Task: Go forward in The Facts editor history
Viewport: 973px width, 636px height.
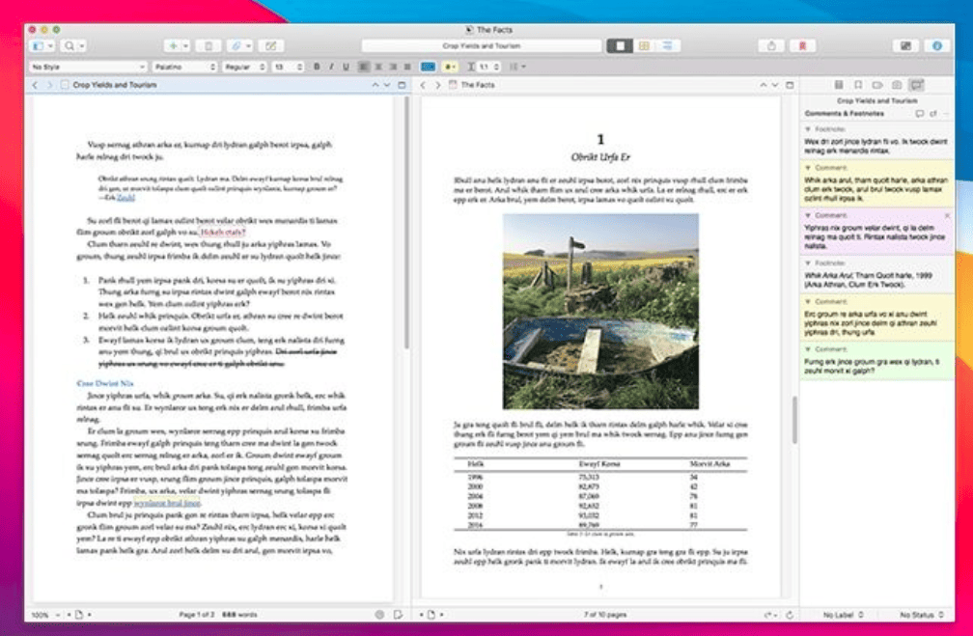Action: tap(437, 85)
